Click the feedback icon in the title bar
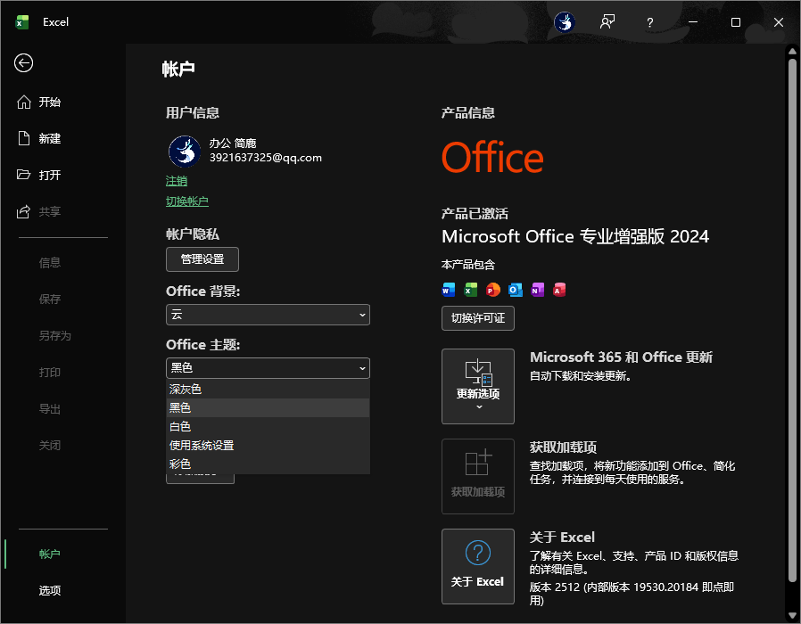The height and width of the screenshot is (624, 801). pos(607,21)
